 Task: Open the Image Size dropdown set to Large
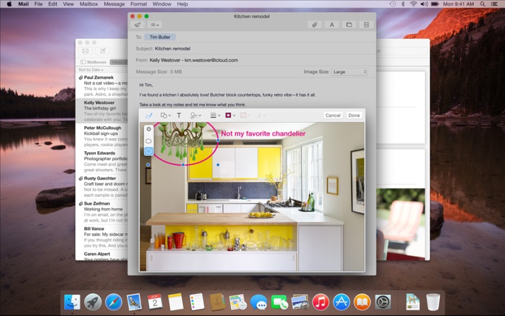pos(349,72)
